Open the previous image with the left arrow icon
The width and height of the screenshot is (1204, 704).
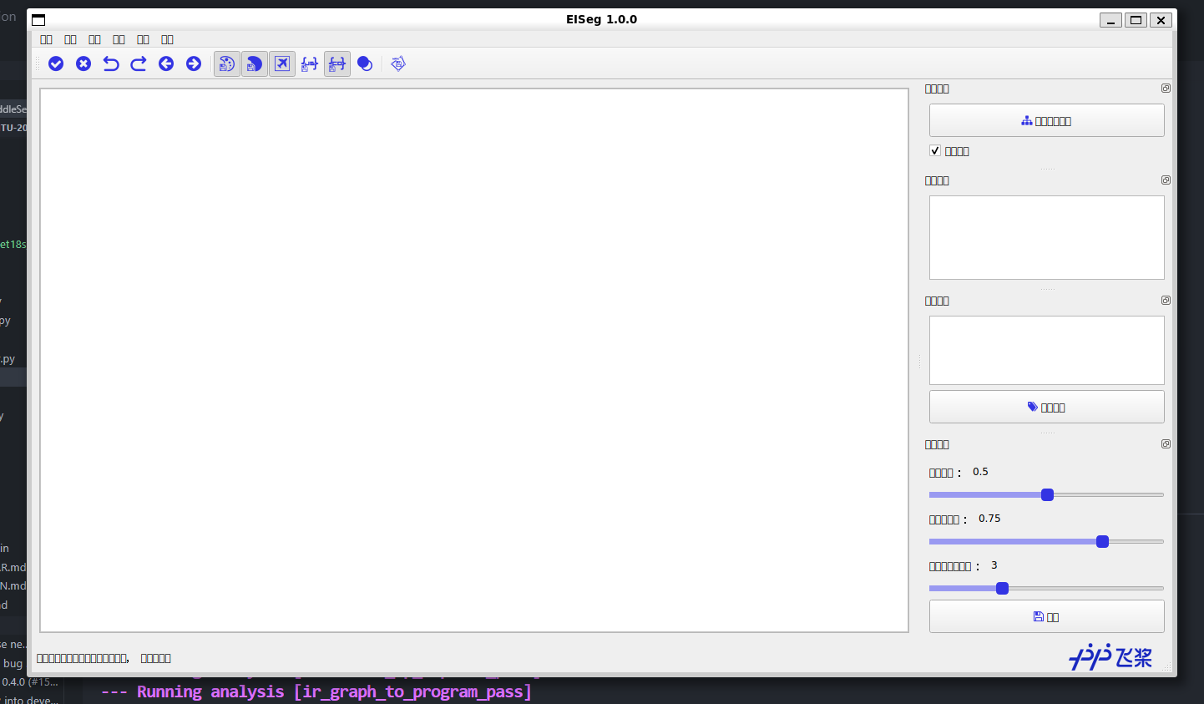click(166, 63)
